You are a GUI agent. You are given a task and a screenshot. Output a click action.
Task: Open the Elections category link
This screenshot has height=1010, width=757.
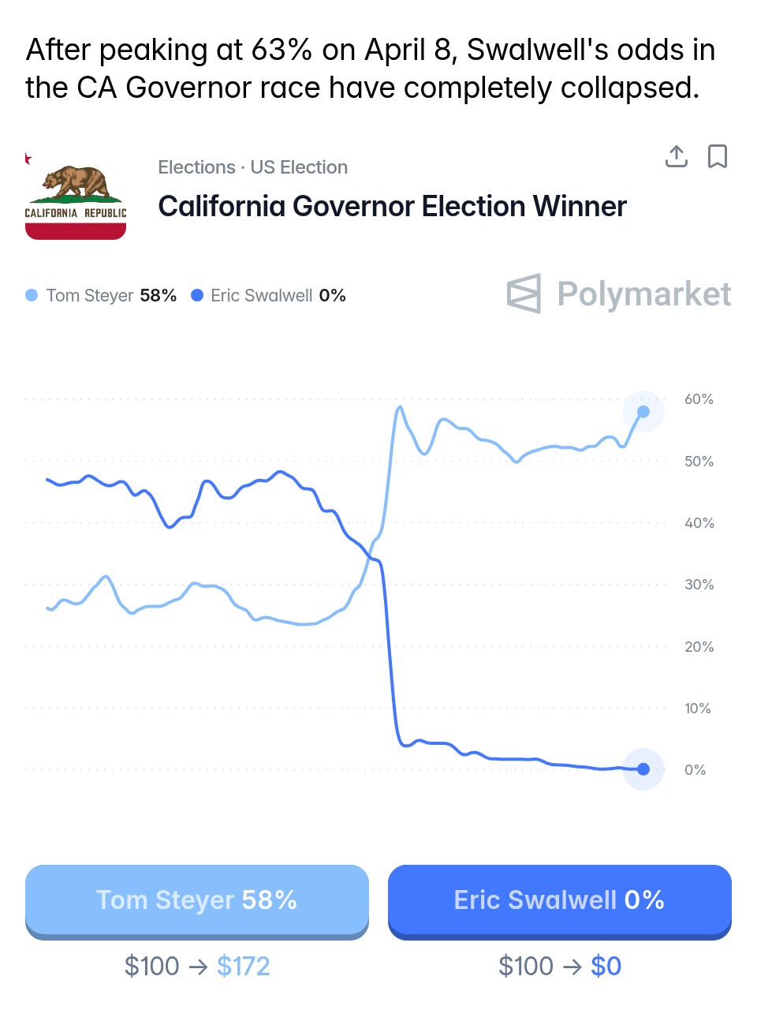(x=196, y=167)
